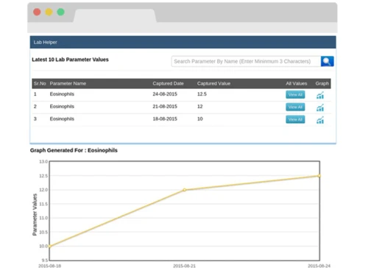Click the All Values column header

pos(297,83)
